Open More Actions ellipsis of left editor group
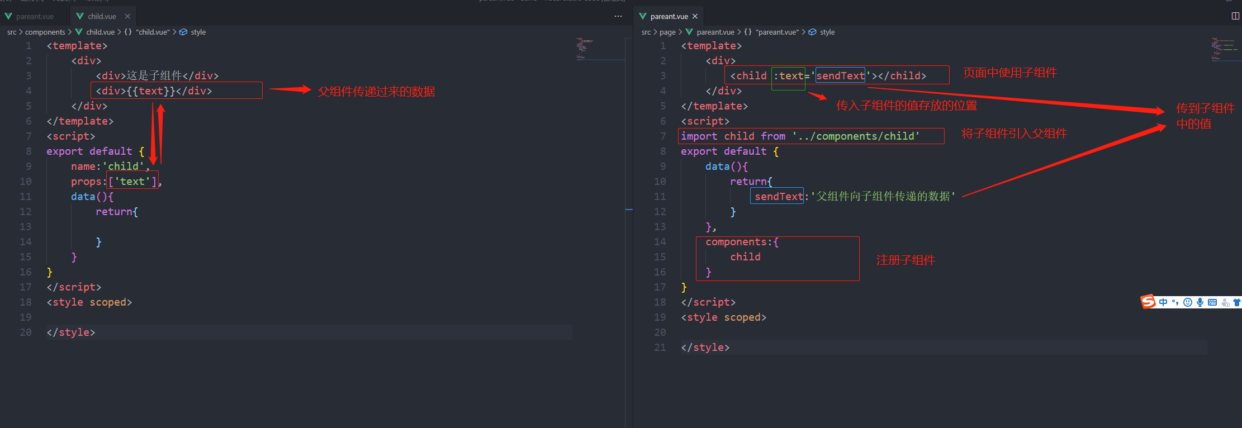Viewport: 1242px width, 428px height. coord(618,16)
